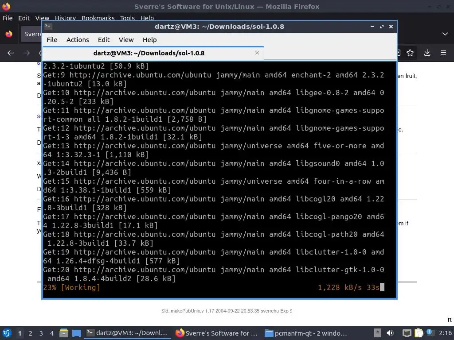Image resolution: width=454 pixels, height=340 pixels.
Task: Click the '1,228 kB/s 33s' status text
Action: click(x=348, y=287)
